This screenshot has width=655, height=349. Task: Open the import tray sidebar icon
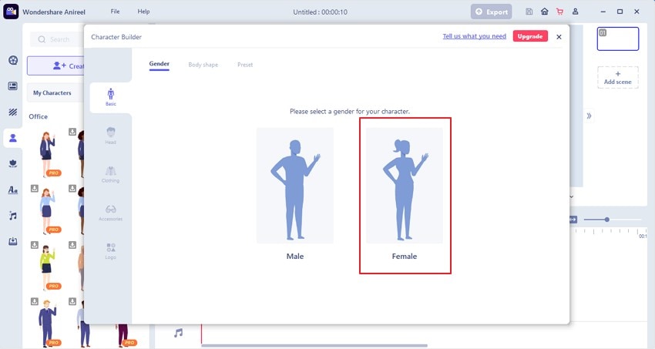click(x=13, y=241)
